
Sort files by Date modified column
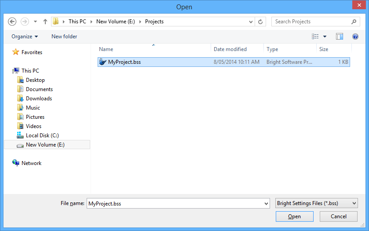click(x=230, y=49)
